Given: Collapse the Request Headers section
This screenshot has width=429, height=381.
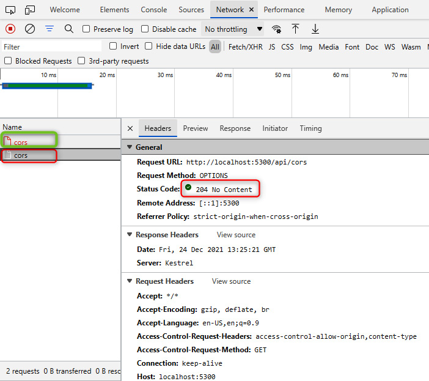Looking at the screenshot, I should [130, 281].
